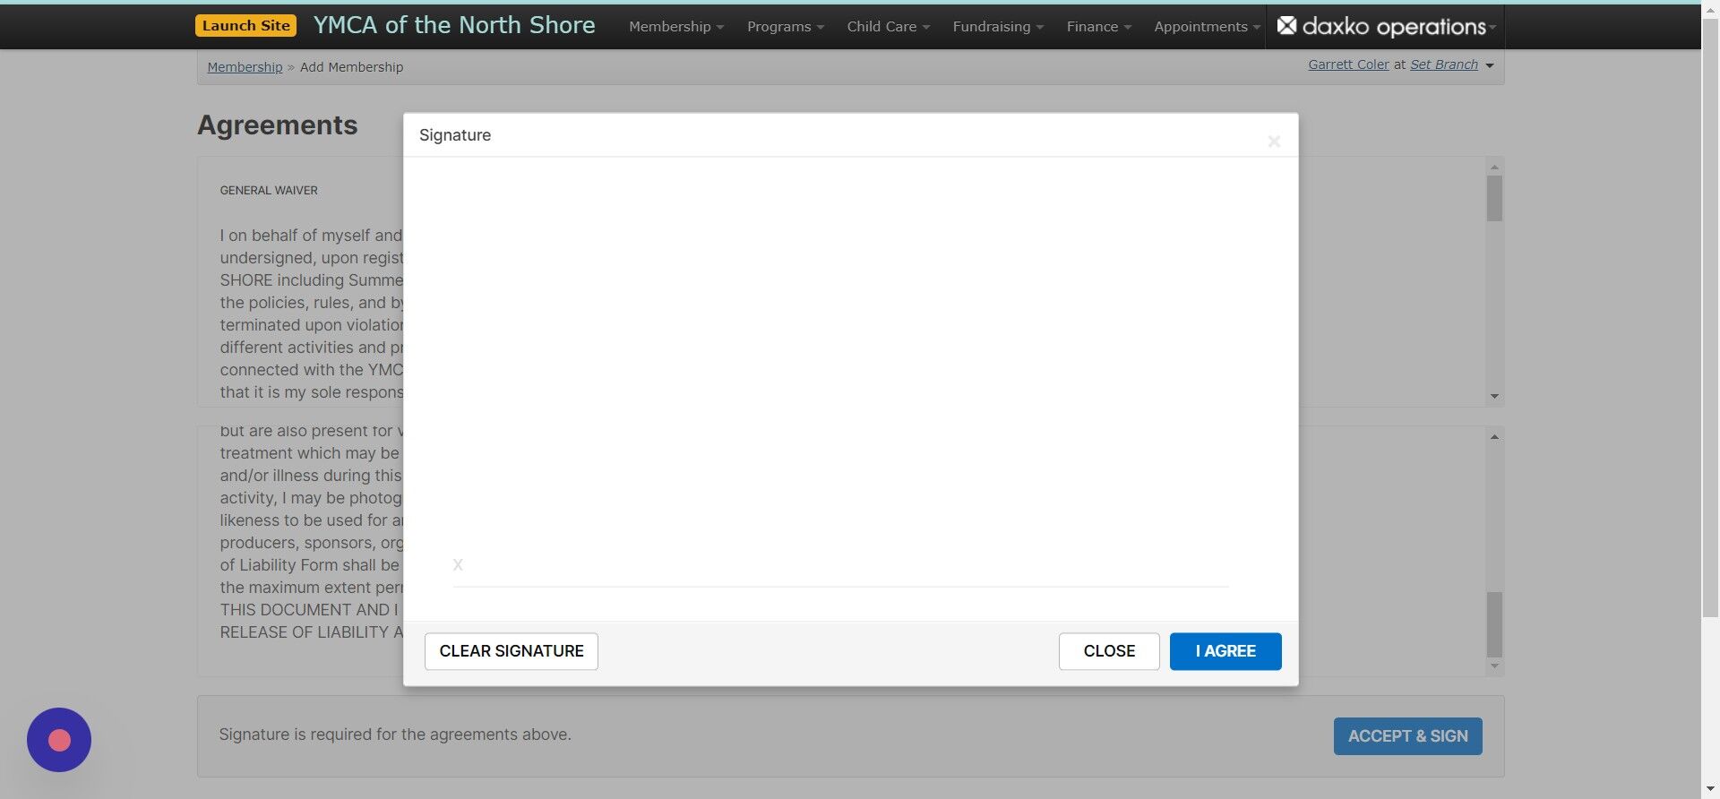Click the faint X mark on signature line

click(458, 565)
